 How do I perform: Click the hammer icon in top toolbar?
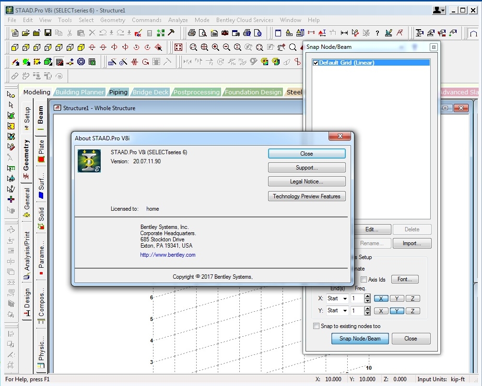click(x=171, y=33)
